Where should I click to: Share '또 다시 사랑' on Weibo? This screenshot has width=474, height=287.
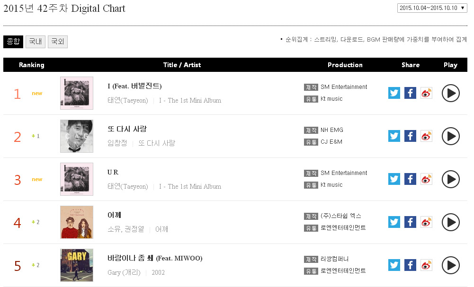426,136
